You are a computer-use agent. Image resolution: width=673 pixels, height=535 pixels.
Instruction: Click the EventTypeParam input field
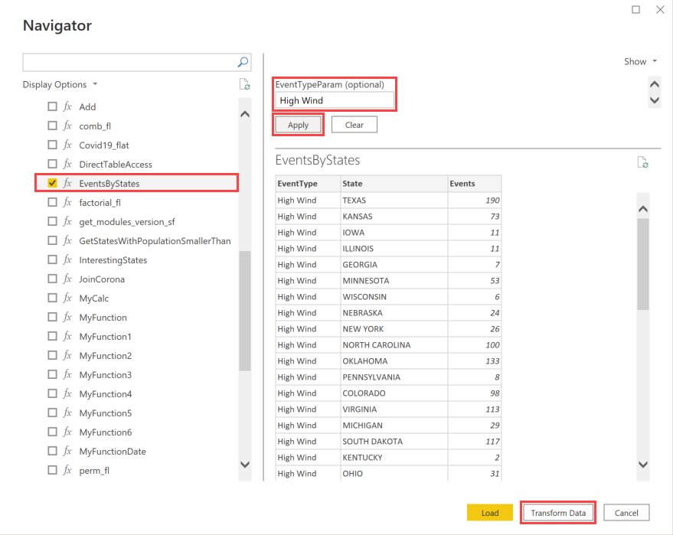click(335, 100)
